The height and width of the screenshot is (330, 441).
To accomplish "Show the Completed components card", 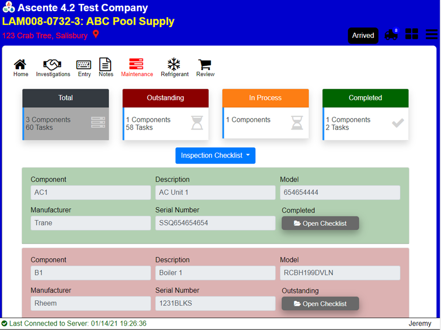I will (365, 115).
